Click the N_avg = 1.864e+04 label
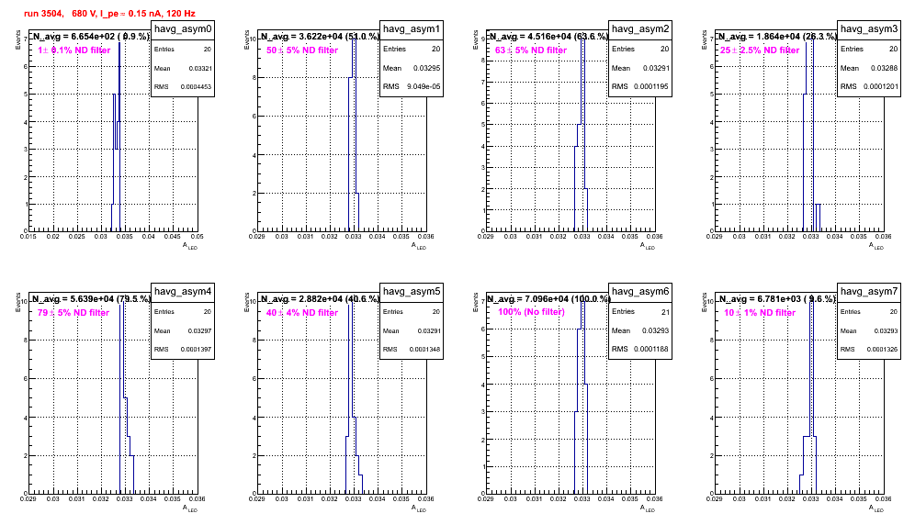The height and width of the screenshot is (525, 915). pyautogui.click(x=777, y=36)
